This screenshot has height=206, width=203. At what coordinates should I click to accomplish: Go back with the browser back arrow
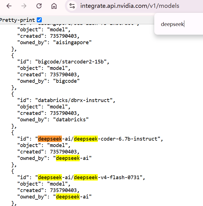coord(9,6)
